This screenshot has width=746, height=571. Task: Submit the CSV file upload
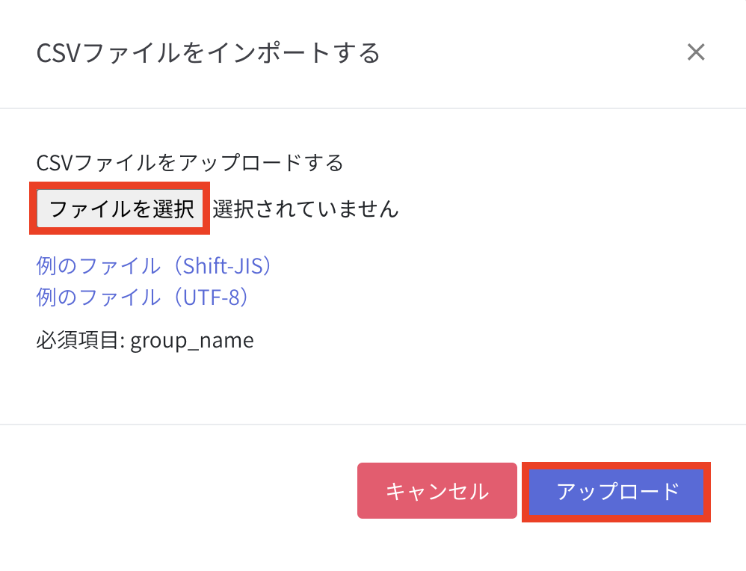point(617,490)
